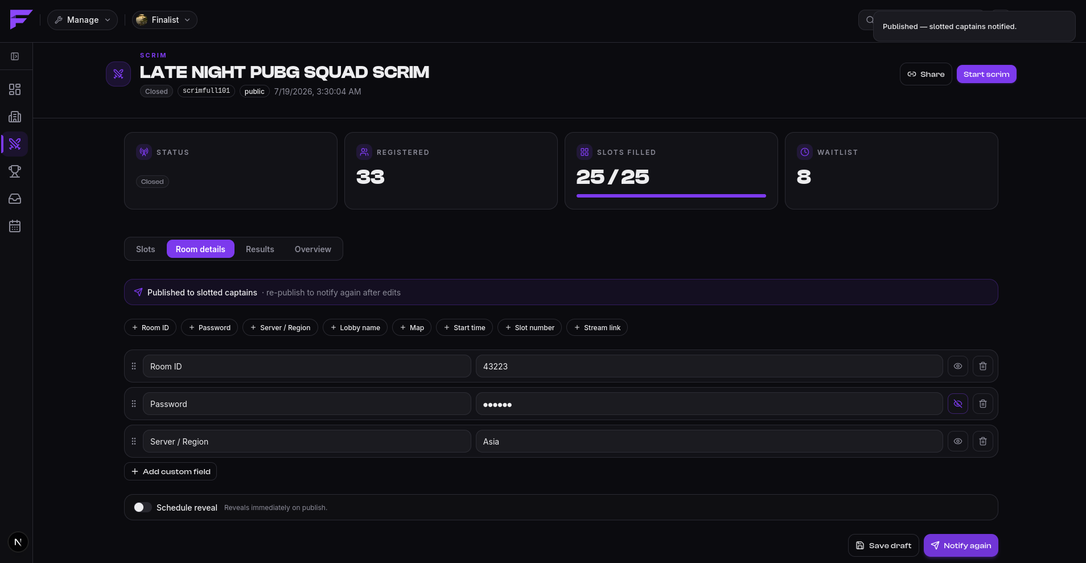Collapse the sidebar panel icon
This screenshot has width=1086, height=563.
[x=15, y=56]
